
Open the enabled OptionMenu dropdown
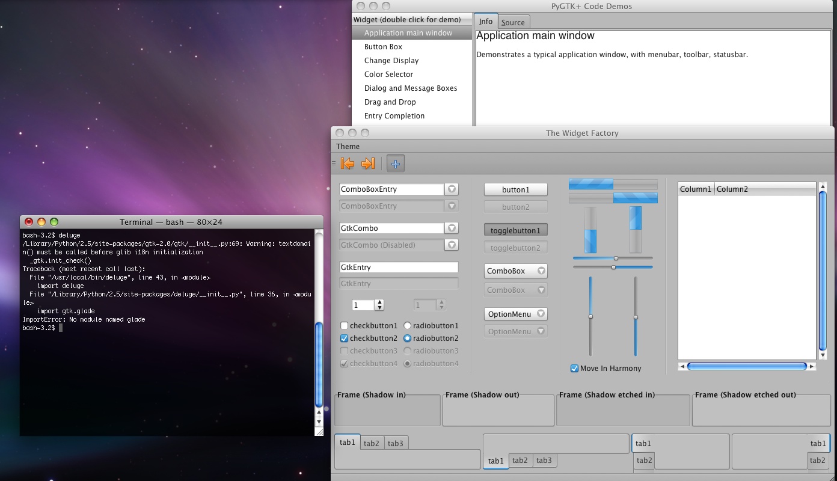[515, 314]
